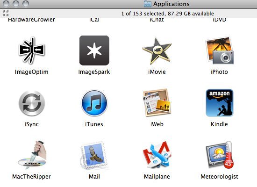
Task: Select the Mail stamp icon
Action: coord(94,155)
